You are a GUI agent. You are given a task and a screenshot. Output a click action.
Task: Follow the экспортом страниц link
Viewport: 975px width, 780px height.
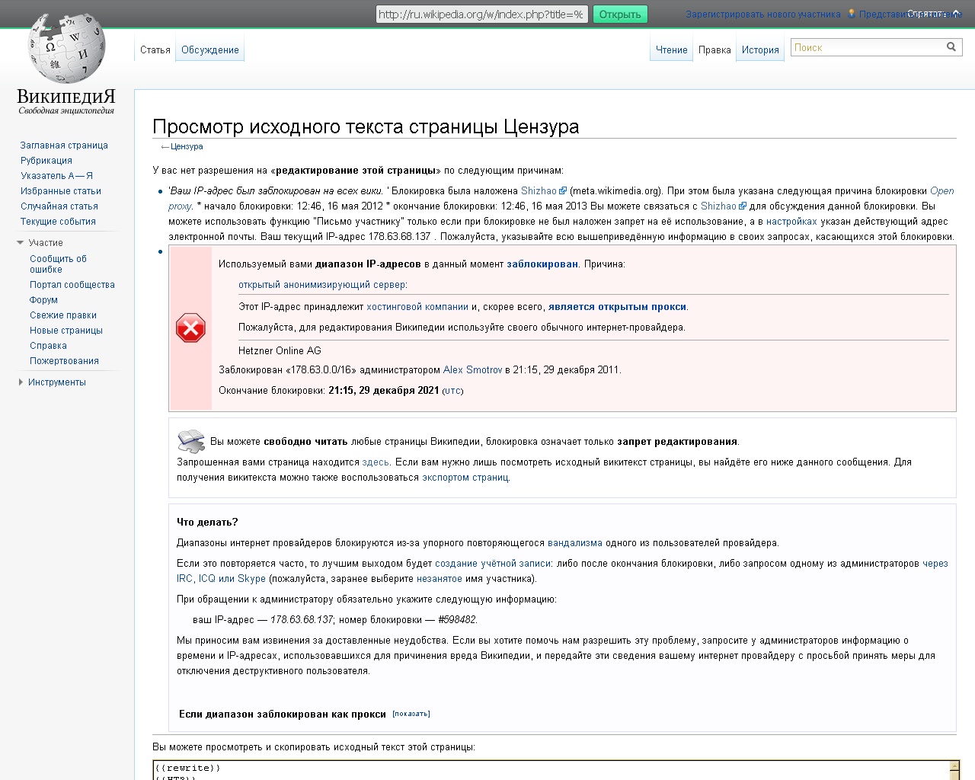(465, 478)
